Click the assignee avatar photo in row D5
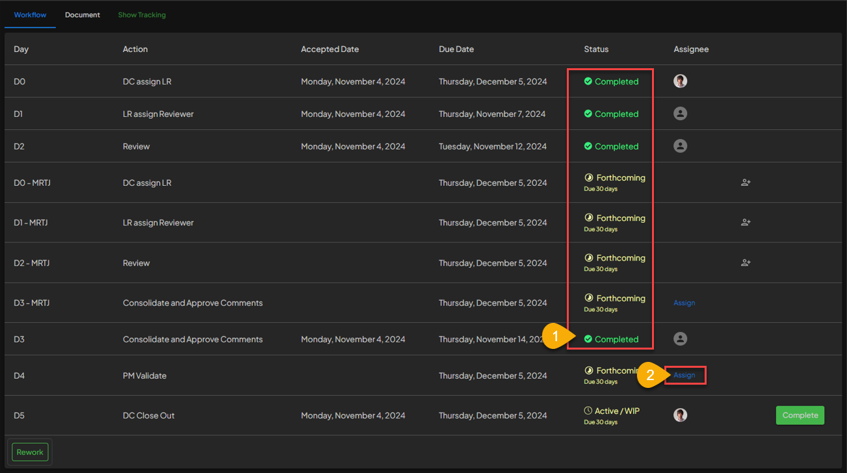 pos(680,415)
